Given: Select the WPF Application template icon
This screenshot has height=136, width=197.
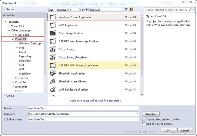Looking at the screenshot, I should click(x=53, y=25).
